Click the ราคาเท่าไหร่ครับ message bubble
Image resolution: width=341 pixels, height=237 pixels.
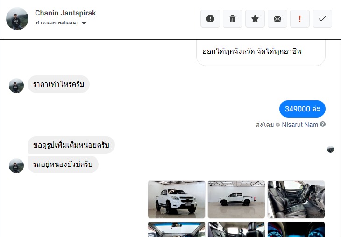coord(58,84)
